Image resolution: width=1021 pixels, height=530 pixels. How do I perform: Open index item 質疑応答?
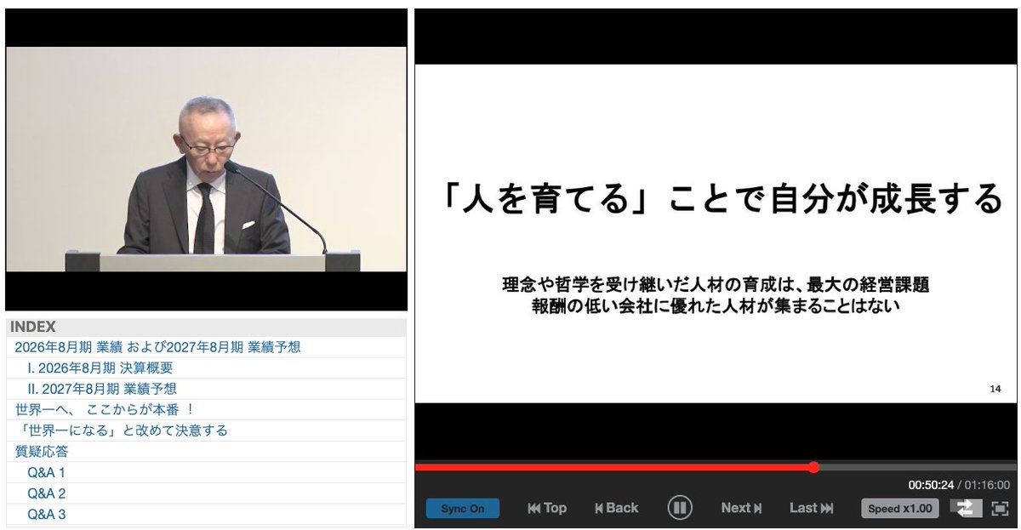tap(42, 452)
